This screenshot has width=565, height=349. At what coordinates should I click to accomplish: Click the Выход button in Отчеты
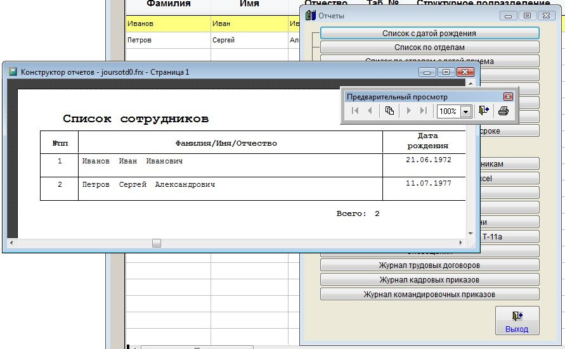[517, 321]
